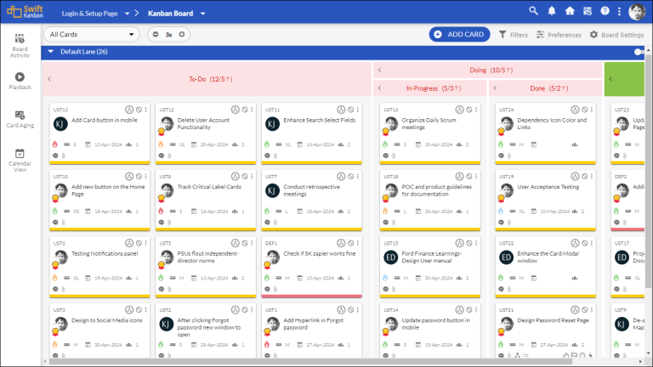The height and width of the screenshot is (367, 653).
Task: Click the zoom out minus button
Action: [156, 34]
